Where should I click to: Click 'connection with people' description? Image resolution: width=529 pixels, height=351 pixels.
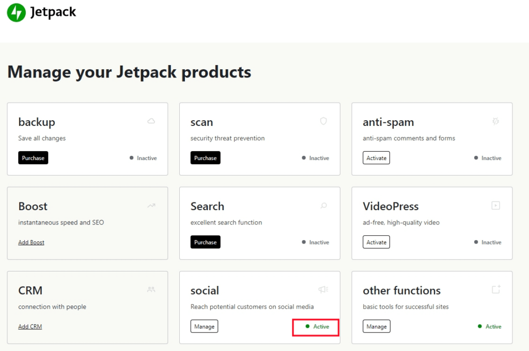coord(52,307)
